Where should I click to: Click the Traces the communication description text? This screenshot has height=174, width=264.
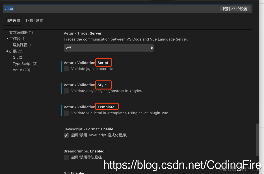[x=126, y=39]
